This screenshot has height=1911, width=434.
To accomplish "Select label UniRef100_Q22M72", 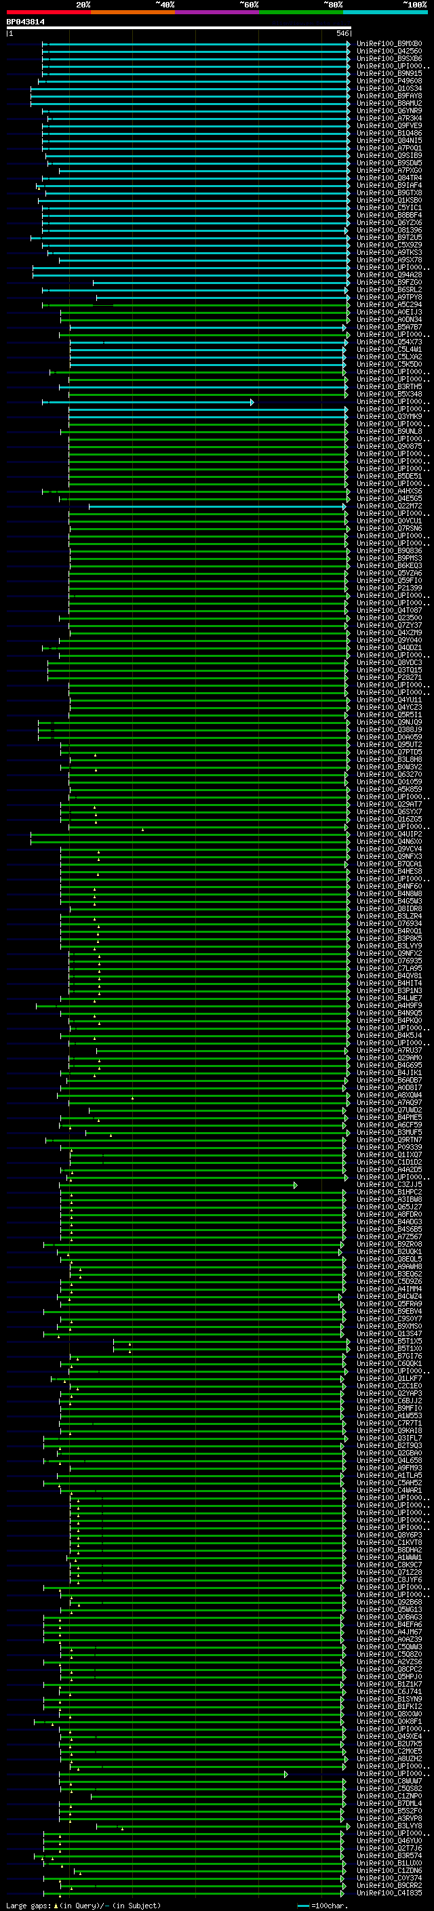I will click(389, 506).
